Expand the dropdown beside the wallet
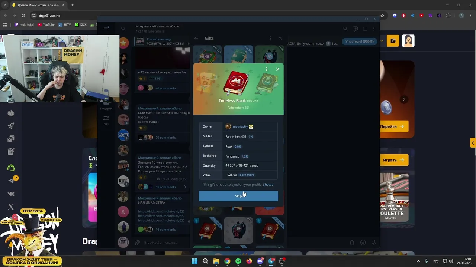Screen dimensions: 476x267 coord(382,41)
